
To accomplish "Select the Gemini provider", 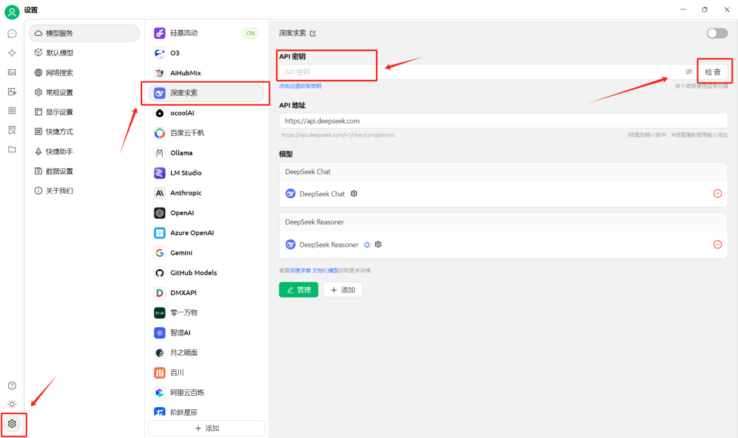I will coord(206,253).
